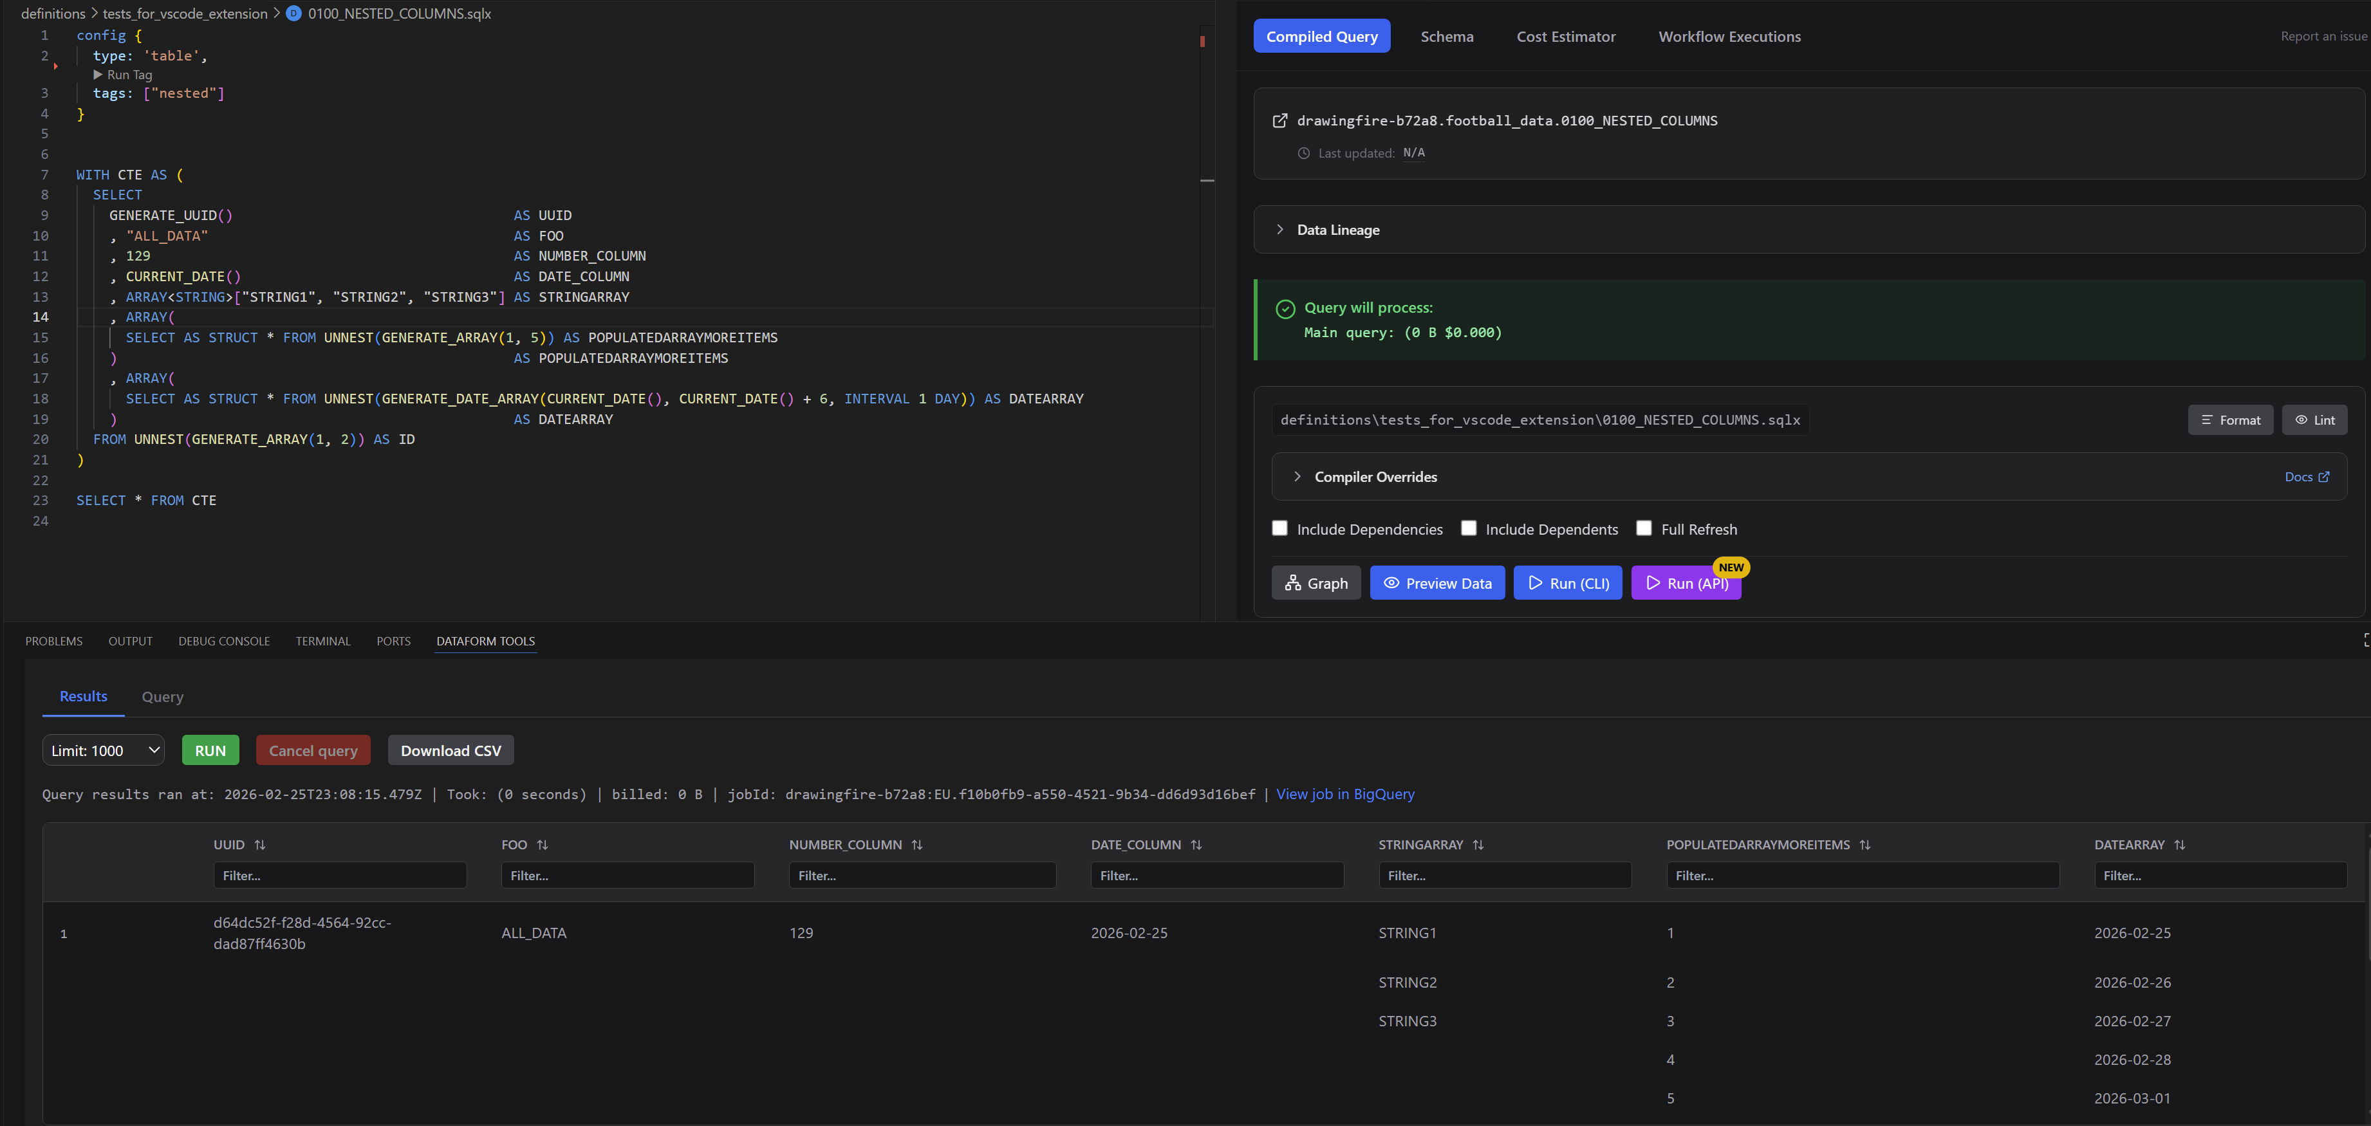Format the compiled query
The image size is (2371, 1126).
click(2230, 420)
